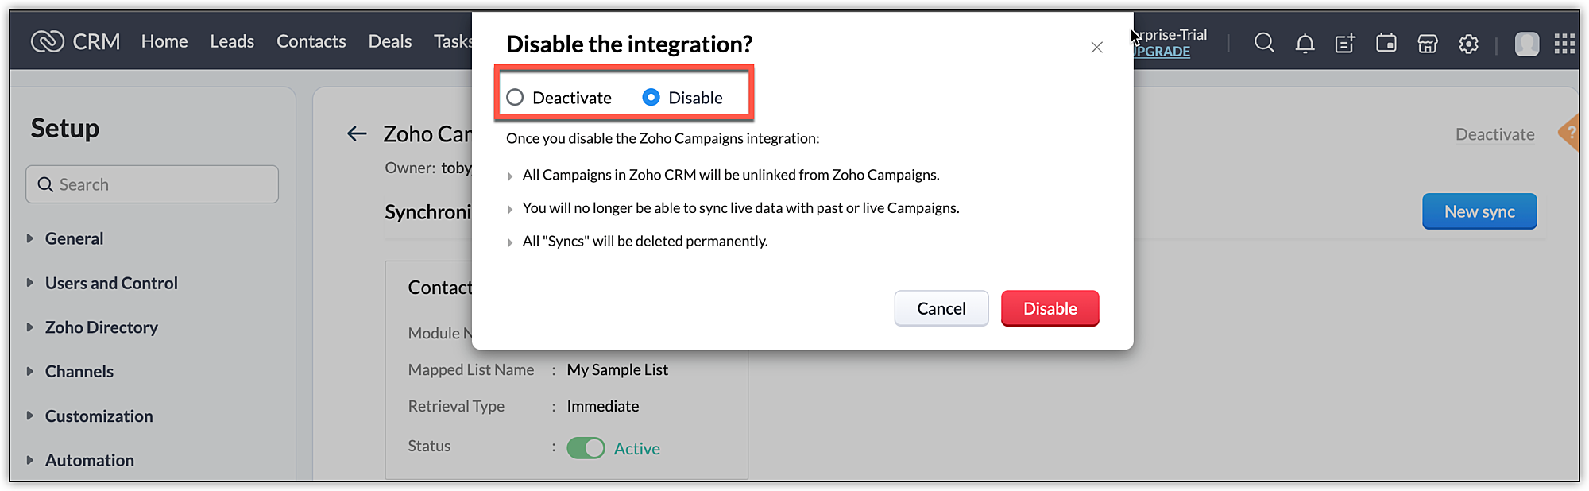Toggle the Active status switch
The height and width of the screenshot is (491, 1589).
(x=586, y=448)
